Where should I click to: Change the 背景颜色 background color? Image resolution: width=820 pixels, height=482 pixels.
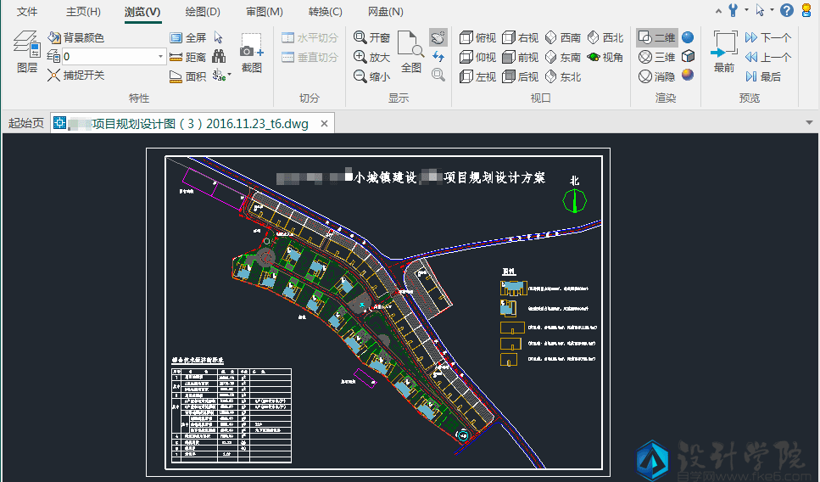[75, 37]
